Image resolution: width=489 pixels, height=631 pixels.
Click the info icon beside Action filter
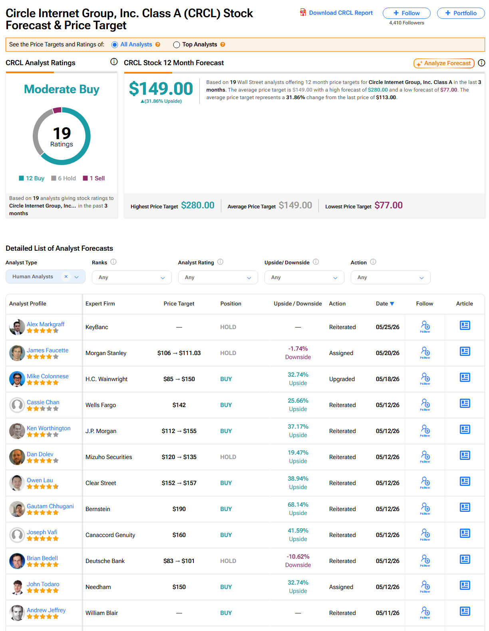(x=373, y=262)
